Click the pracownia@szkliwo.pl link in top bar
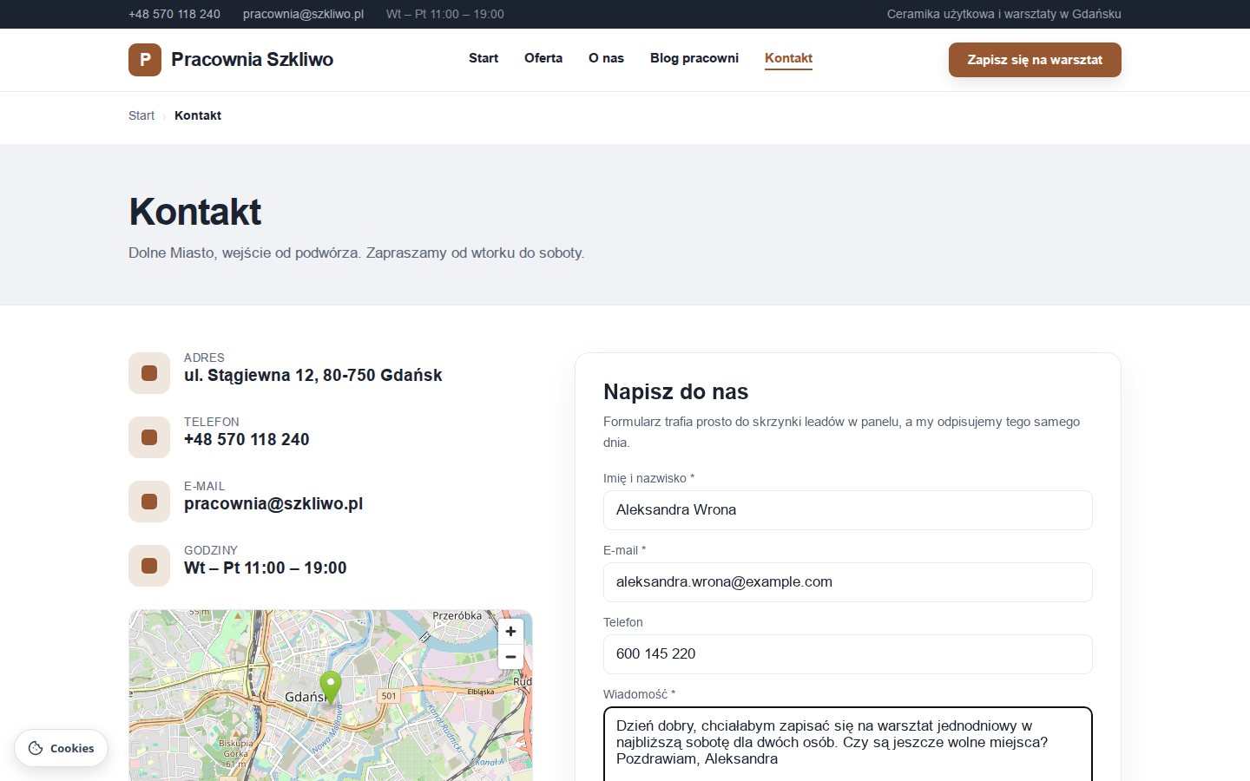The image size is (1250, 781). click(x=303, y=14)
